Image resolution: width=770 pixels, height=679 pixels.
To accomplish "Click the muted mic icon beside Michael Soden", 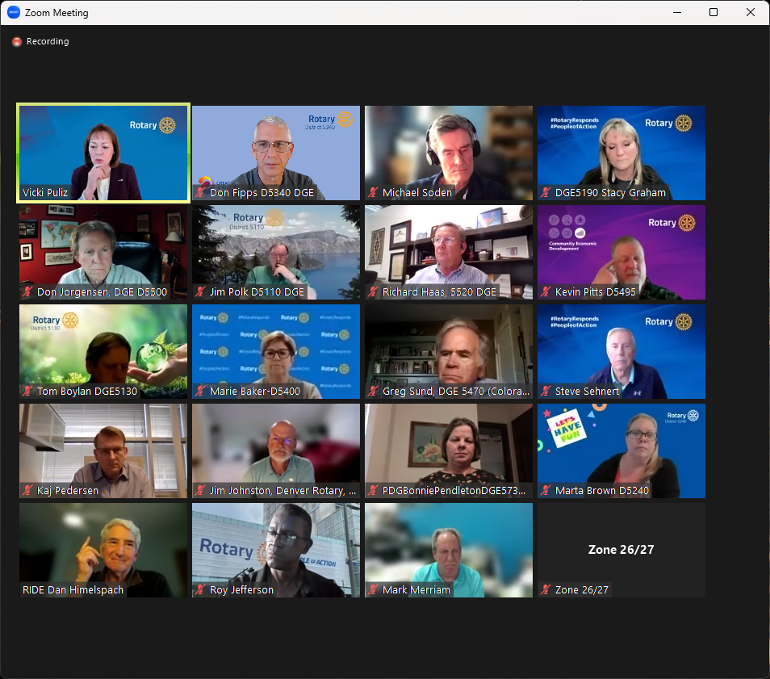I will click(373, 193).
